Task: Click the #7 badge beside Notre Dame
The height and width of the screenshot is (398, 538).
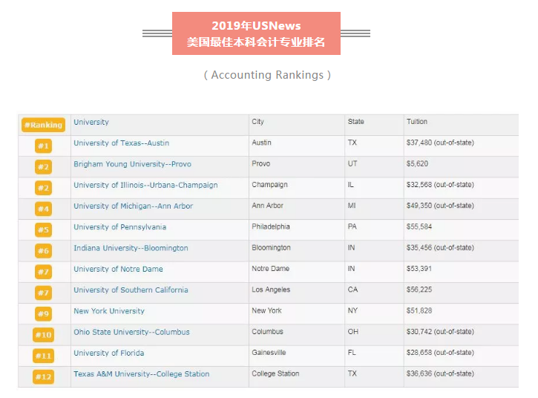Action: click(x=43, y=272)
